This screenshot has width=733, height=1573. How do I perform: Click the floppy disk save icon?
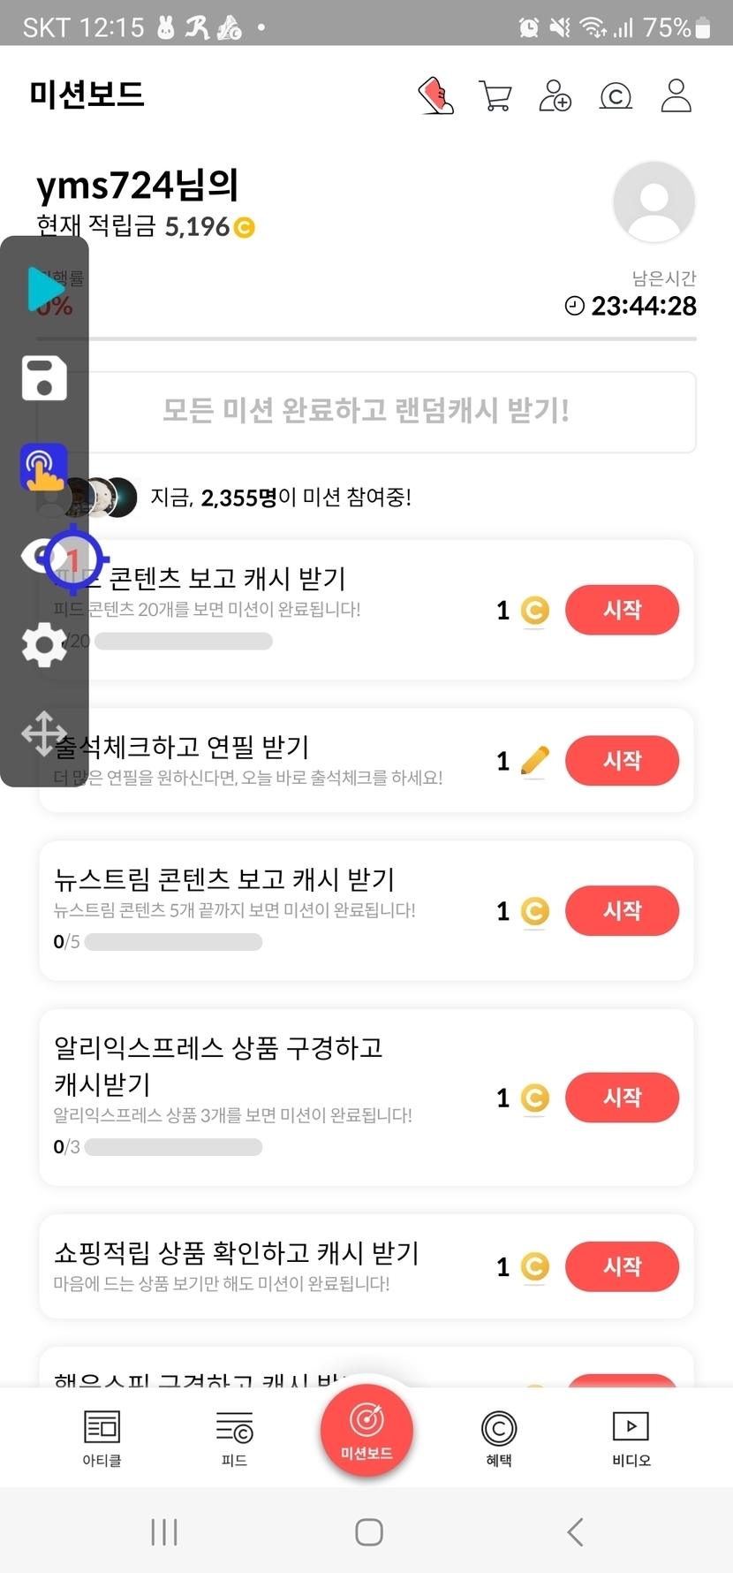pos(44,378)
